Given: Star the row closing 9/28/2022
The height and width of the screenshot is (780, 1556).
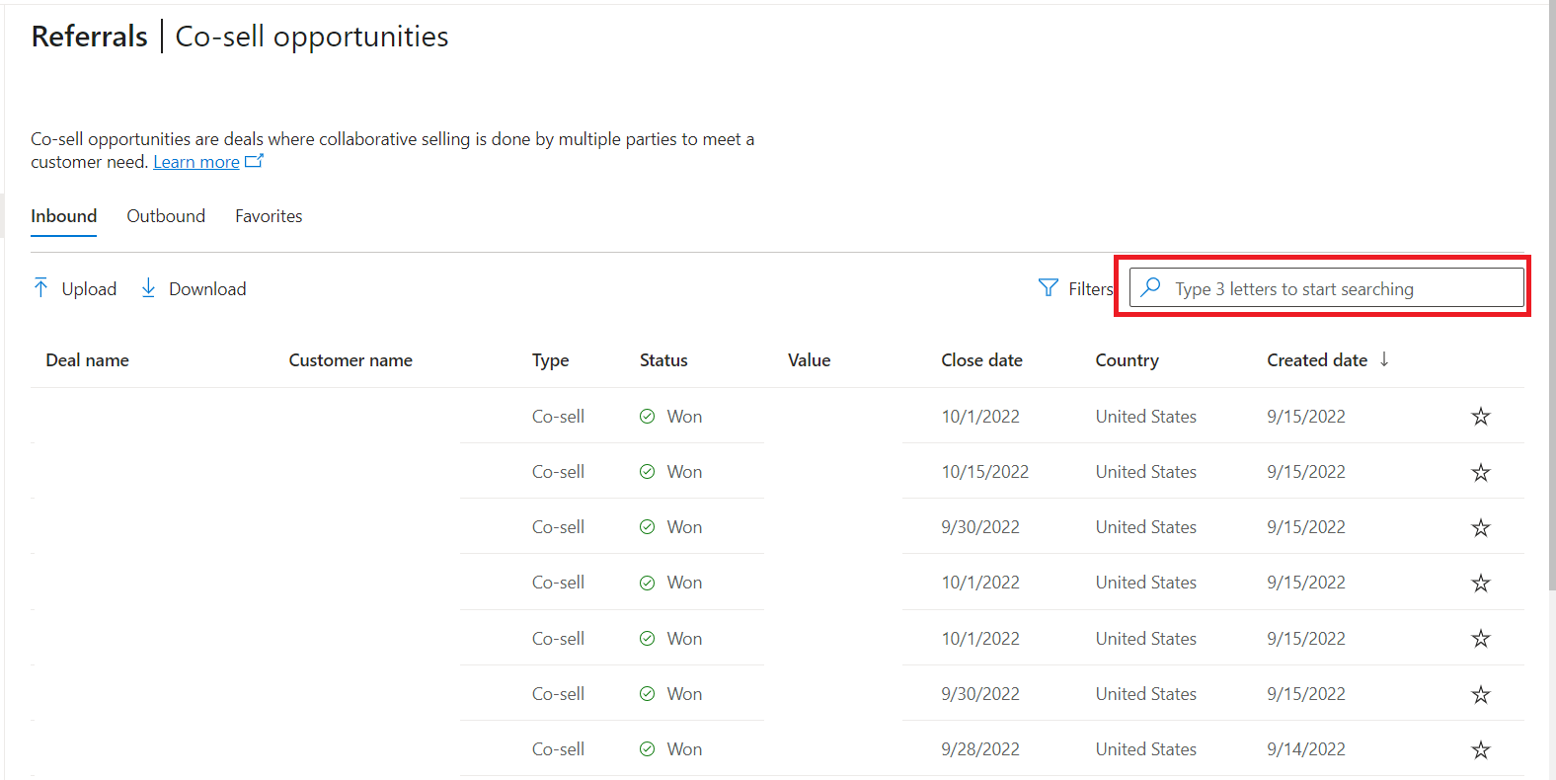Looking at the screenshot, I should pyautogui.click(x=1480, y=749).
